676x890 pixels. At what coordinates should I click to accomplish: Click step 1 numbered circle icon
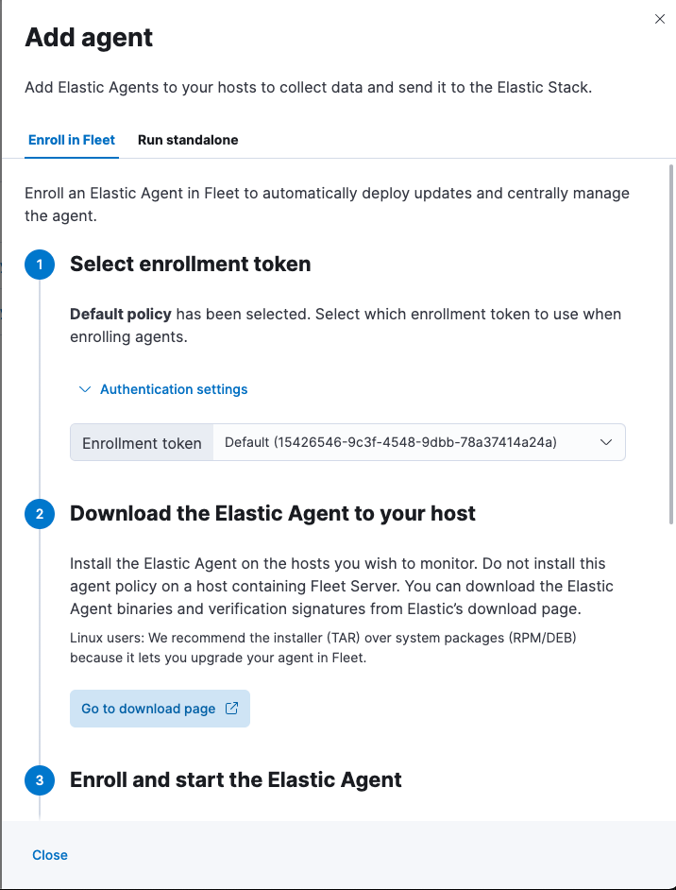click(x=39, y=265)
